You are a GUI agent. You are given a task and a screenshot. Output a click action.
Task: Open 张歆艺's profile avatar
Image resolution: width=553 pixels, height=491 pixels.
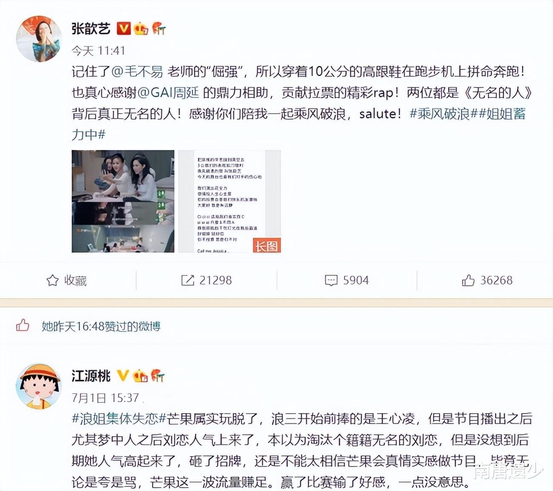pos(39,39)
